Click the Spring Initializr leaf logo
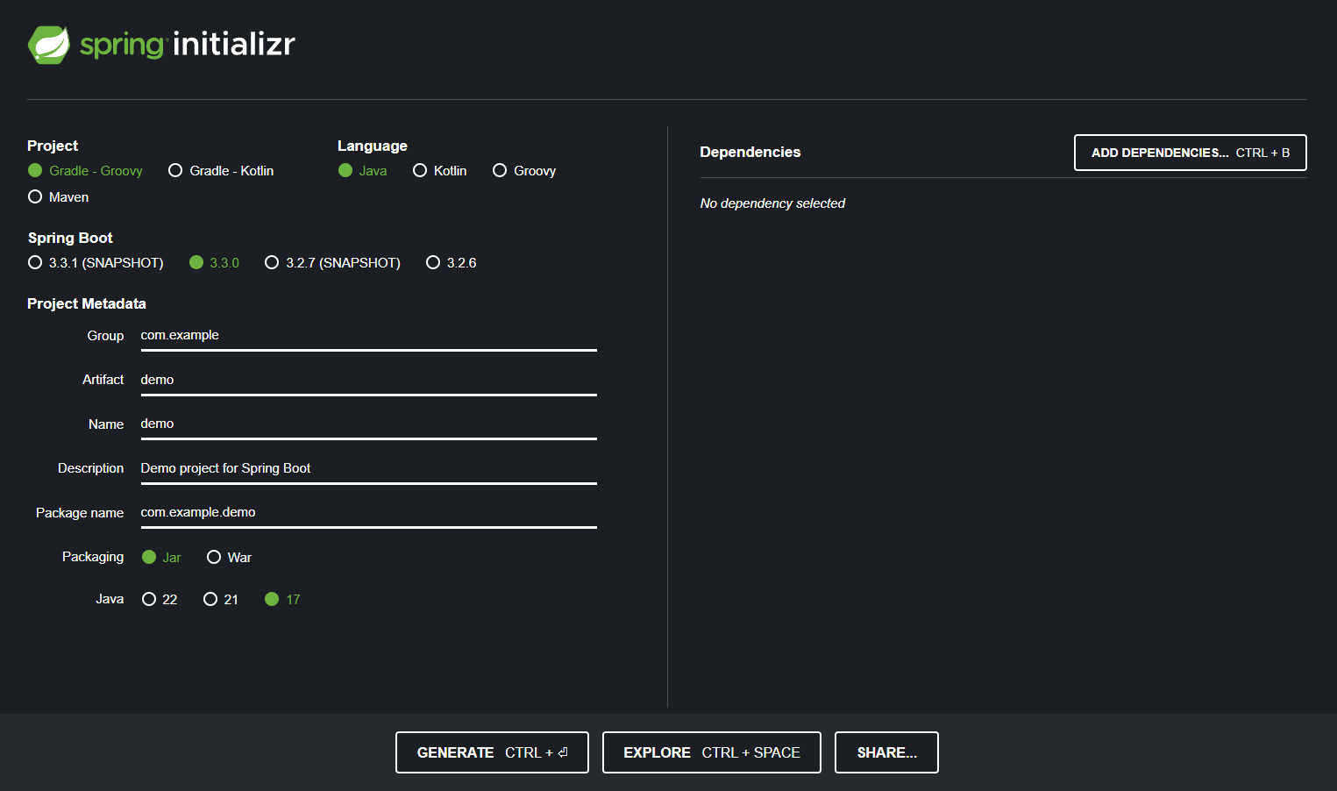Image resolution: width=1337 pixels, height=791 pixels. (48, 44)
